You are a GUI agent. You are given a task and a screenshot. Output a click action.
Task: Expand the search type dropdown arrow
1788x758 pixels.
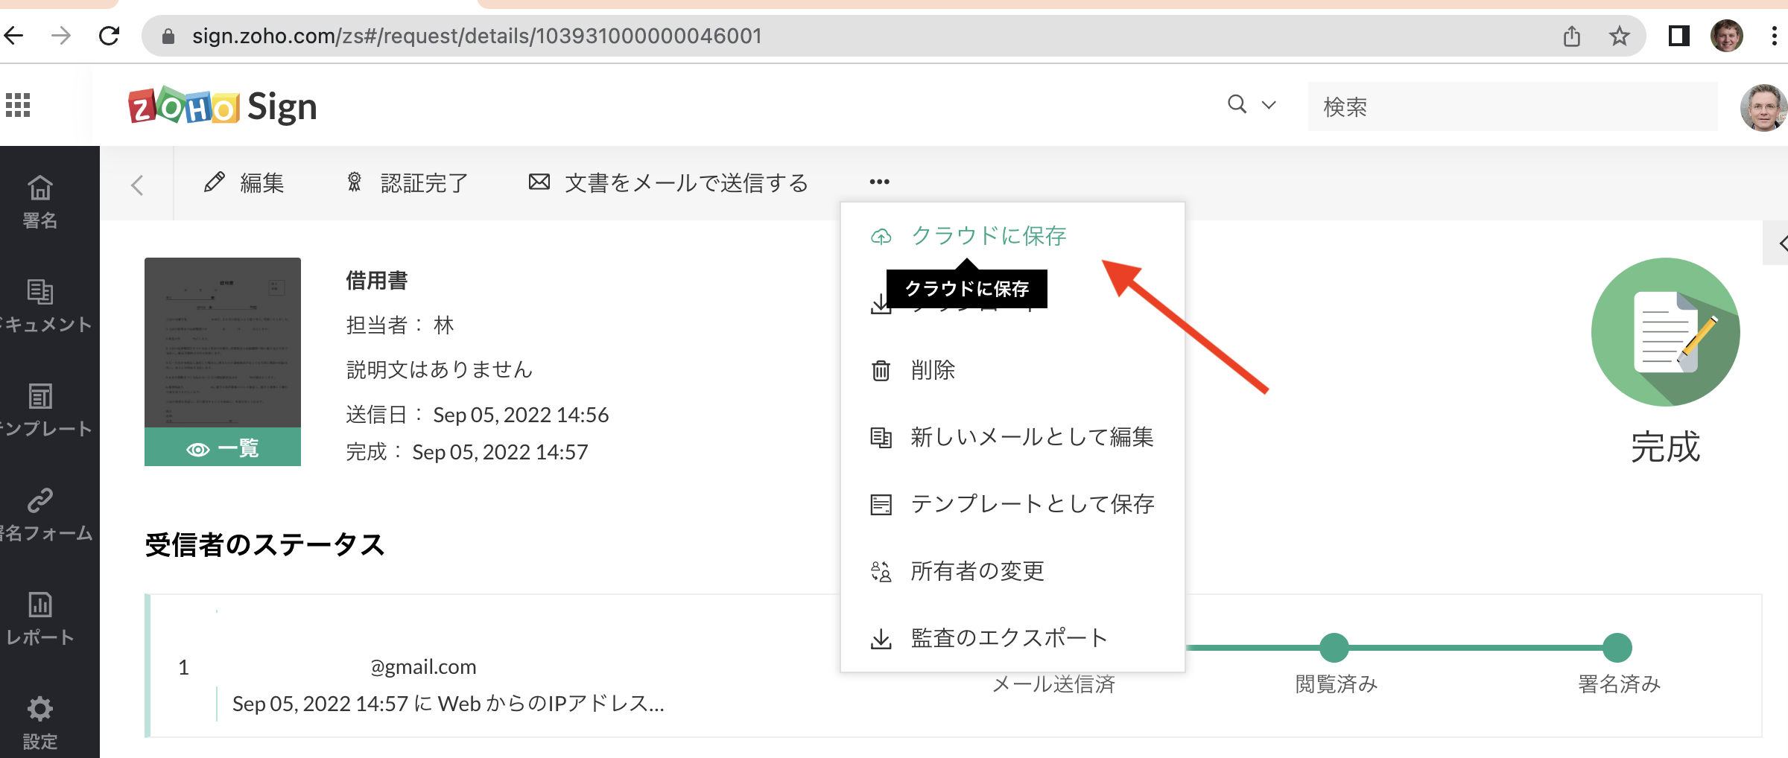[x=1269, y=105]
